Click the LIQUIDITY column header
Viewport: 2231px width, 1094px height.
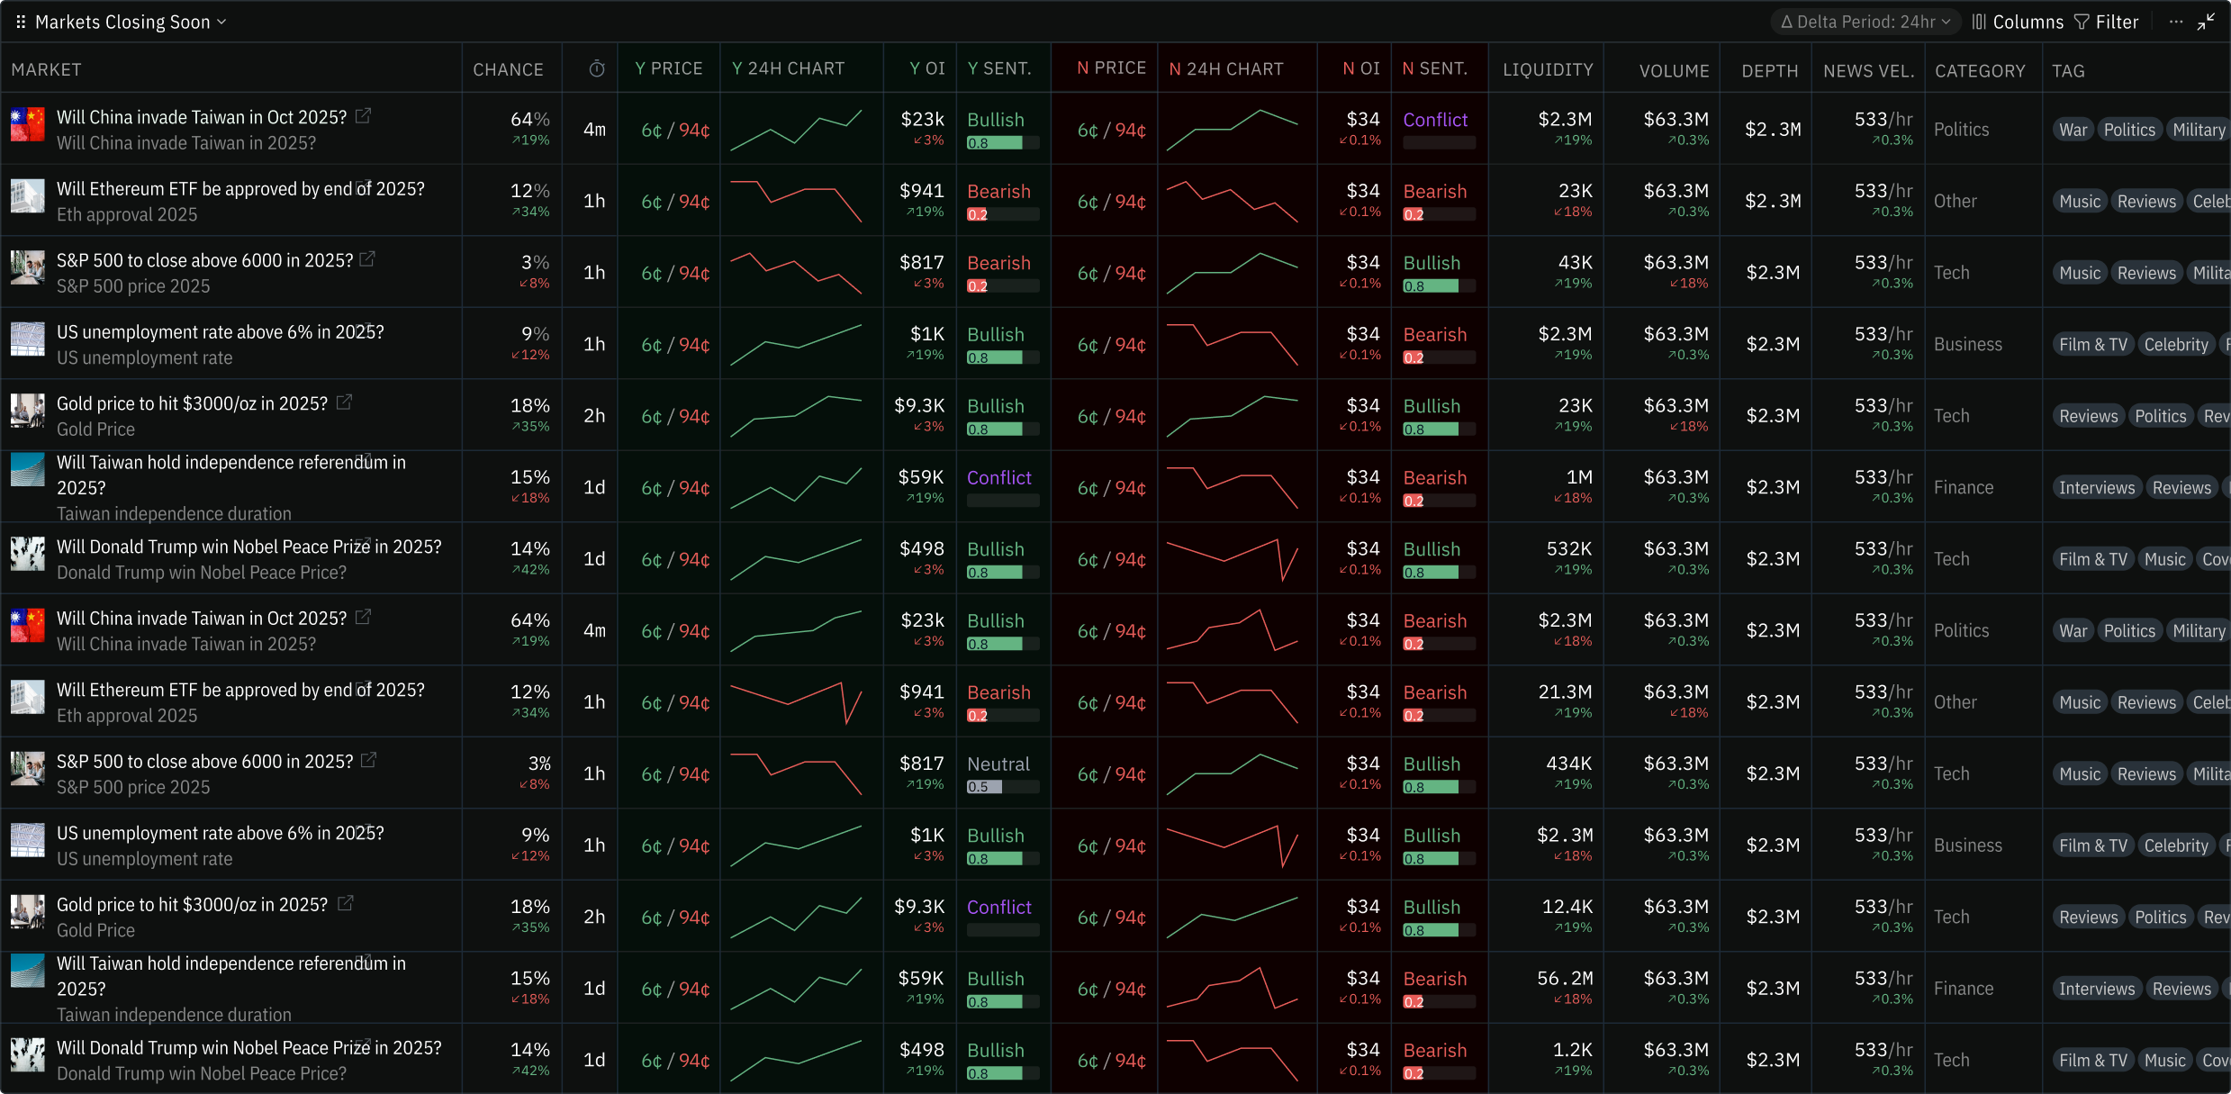pyautogui.click(x=1547, y=70)
